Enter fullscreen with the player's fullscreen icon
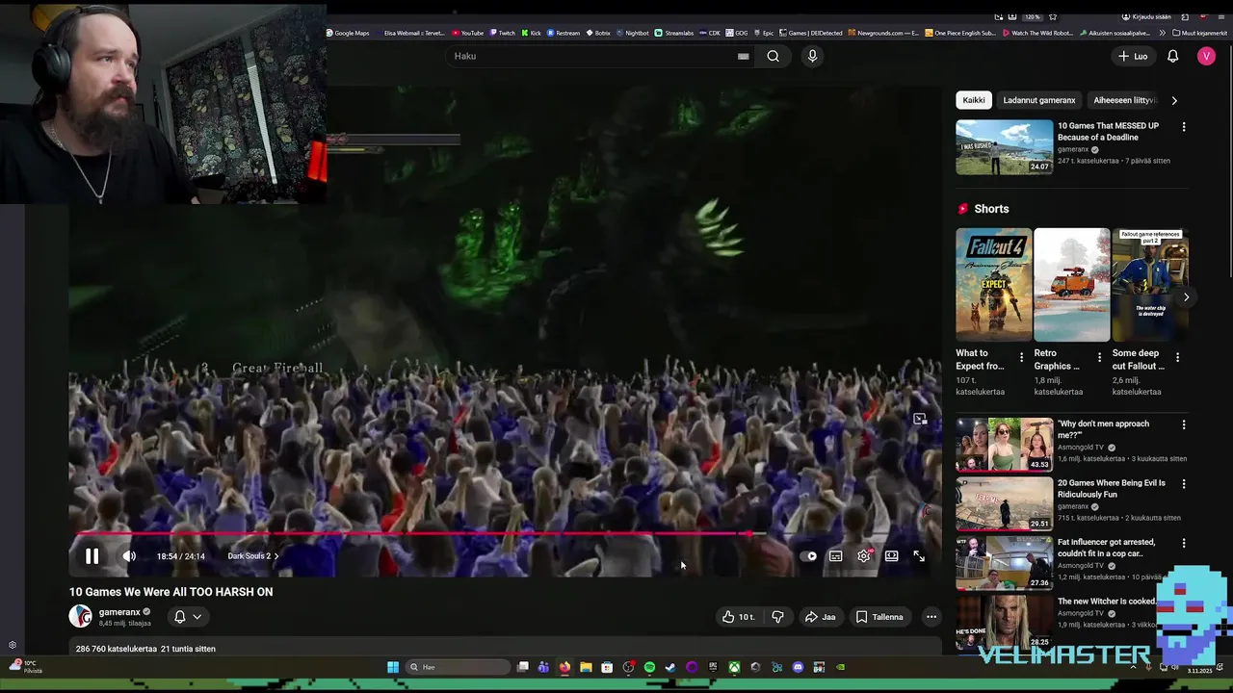Image resolution: width=1233 pixels, height=693 pixels. click(x=919, y=556)
